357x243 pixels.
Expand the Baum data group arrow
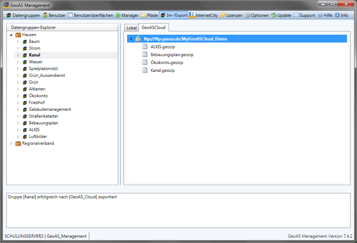[x=18, y=42]
